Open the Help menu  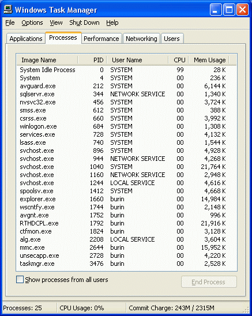point(112,22)
